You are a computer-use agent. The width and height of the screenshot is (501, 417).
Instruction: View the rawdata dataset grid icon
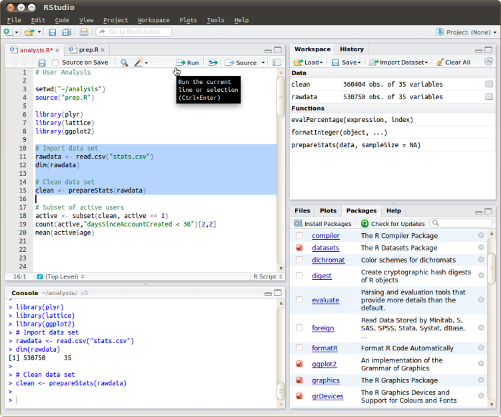(488, 97)
